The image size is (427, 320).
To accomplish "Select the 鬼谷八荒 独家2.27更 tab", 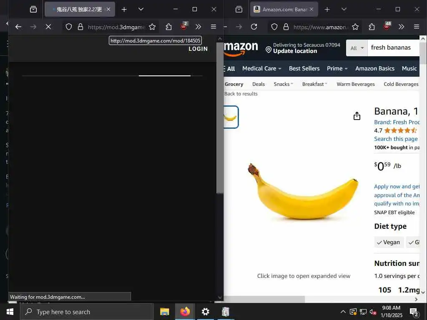I will coord(80,9).
